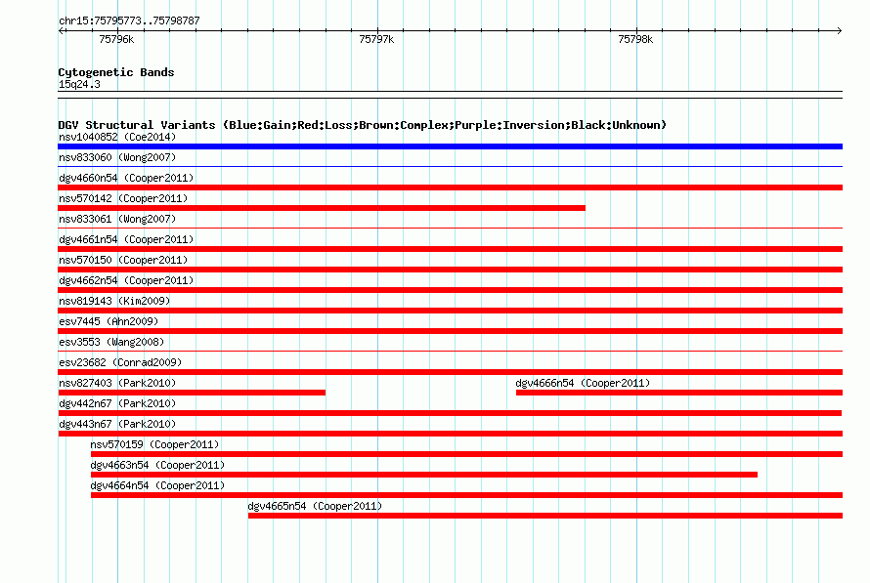Click the red nsv819143 loss bar
The width and height of the screenshot is (870, 583).
click(450, 311)
